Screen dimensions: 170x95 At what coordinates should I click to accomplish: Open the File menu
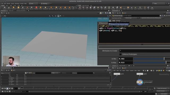(x=2, y=3)
